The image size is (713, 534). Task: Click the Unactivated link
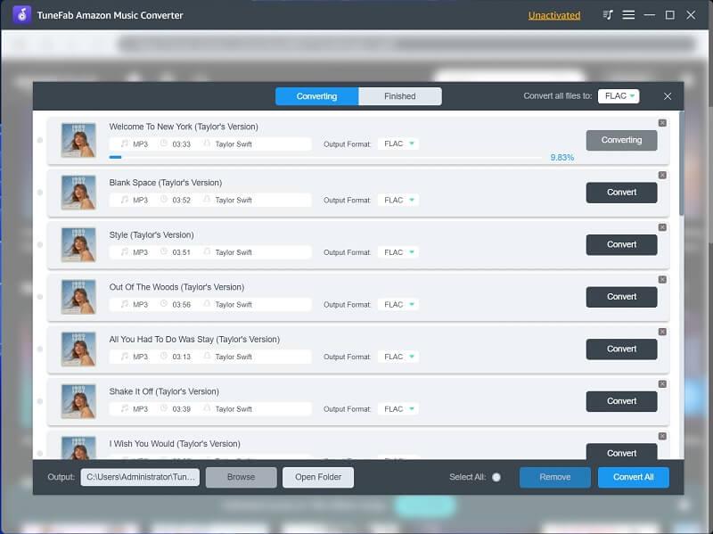(553, 15)
